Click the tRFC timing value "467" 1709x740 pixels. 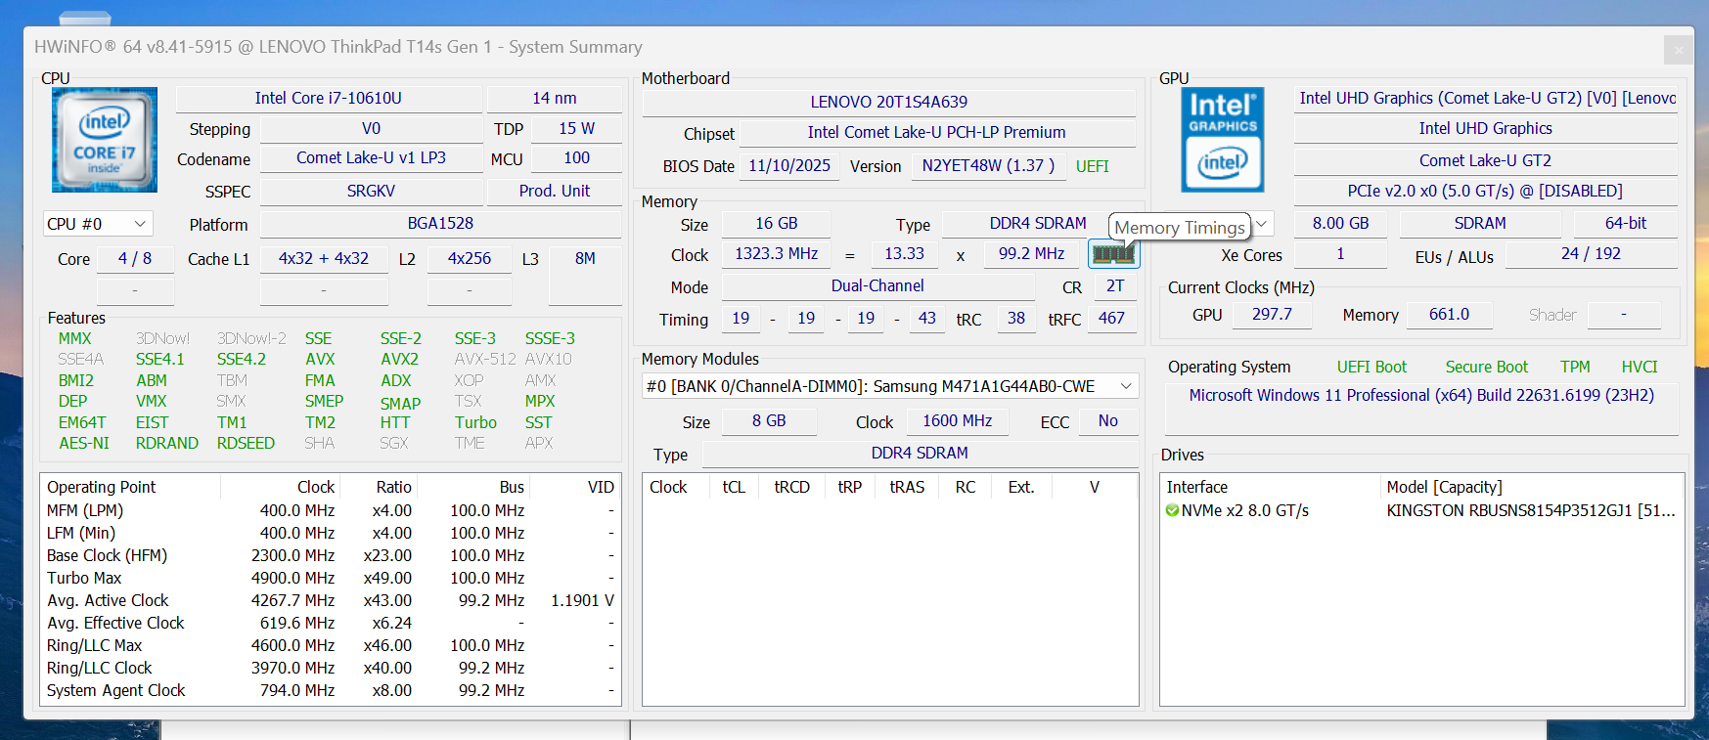tap(1112, 318)
